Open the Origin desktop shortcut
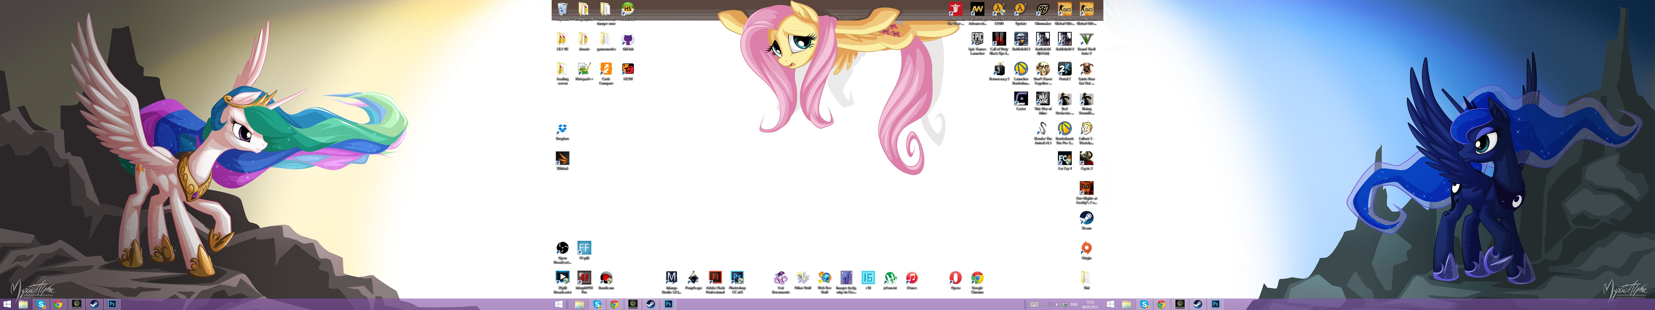Viewport: 1655px width, 310px height. coord(1086,248)
